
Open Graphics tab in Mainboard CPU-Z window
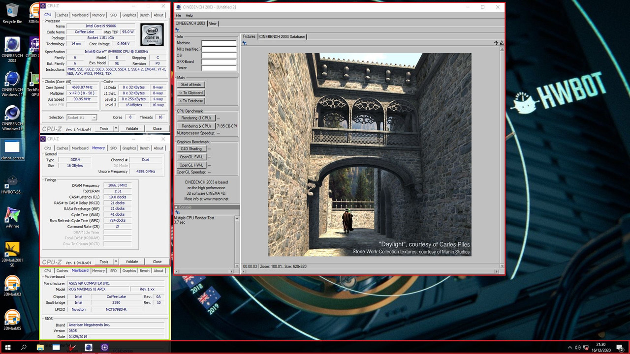[129, 271]
